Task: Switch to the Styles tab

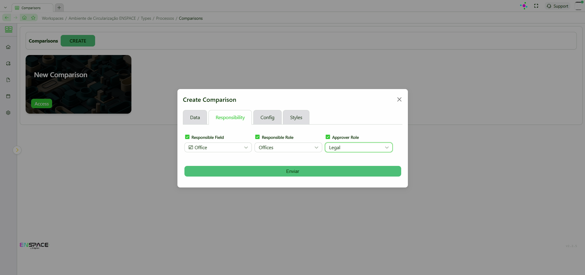Action: click(x=296, y=117)
